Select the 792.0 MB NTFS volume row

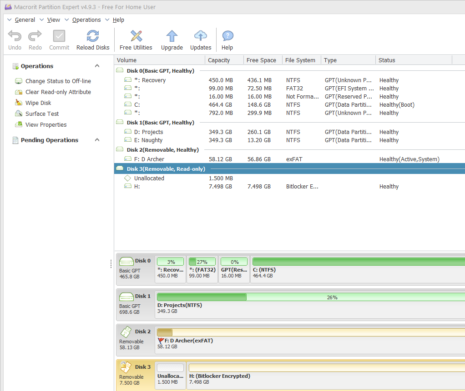tap(289, 113)
